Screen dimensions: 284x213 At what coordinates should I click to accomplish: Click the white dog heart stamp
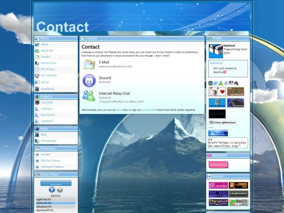217,92
